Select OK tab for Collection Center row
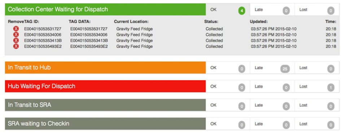 tap(228, 9)
